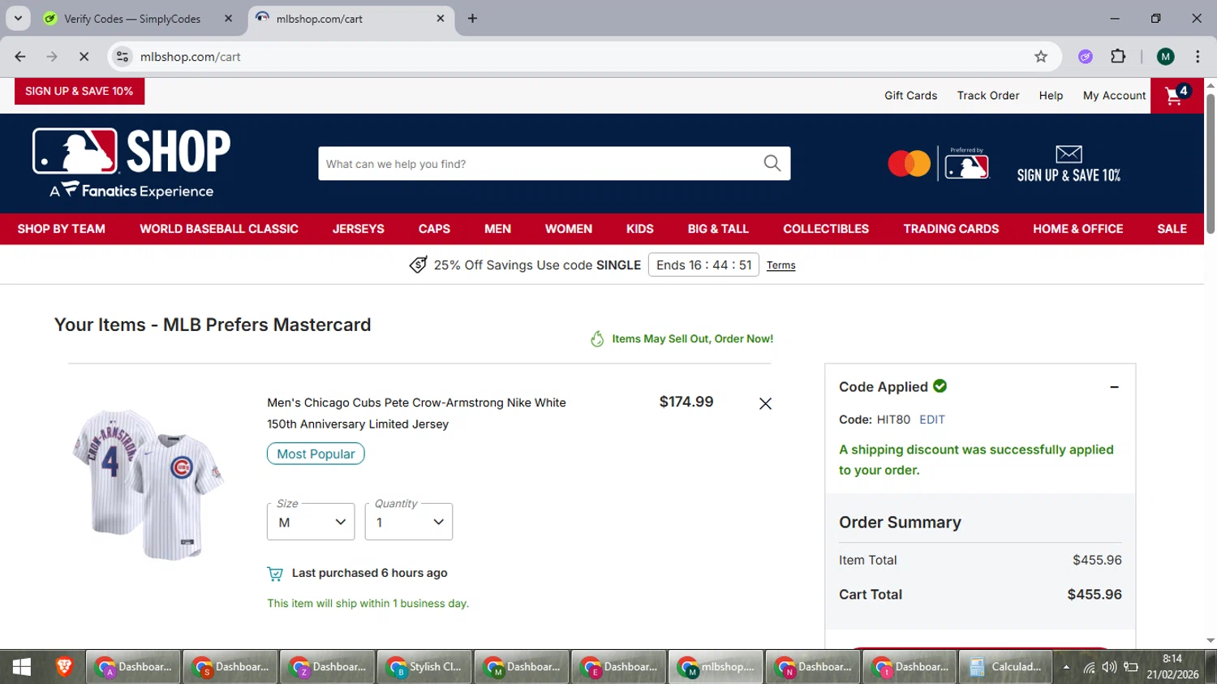Bookmark this page with star icon

[x=1041, y=56]
